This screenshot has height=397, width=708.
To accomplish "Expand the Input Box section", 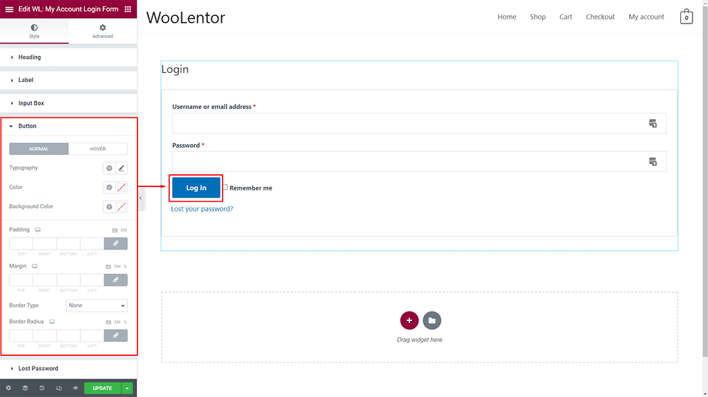I will pos(31,103).
